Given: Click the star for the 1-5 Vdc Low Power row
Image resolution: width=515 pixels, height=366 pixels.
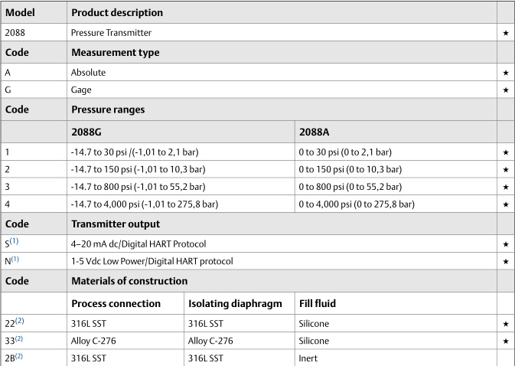Looking at the screenshot, I should (505, 261).
